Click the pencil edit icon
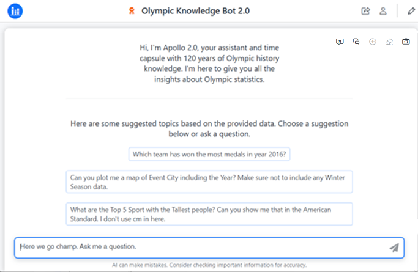 411,11
